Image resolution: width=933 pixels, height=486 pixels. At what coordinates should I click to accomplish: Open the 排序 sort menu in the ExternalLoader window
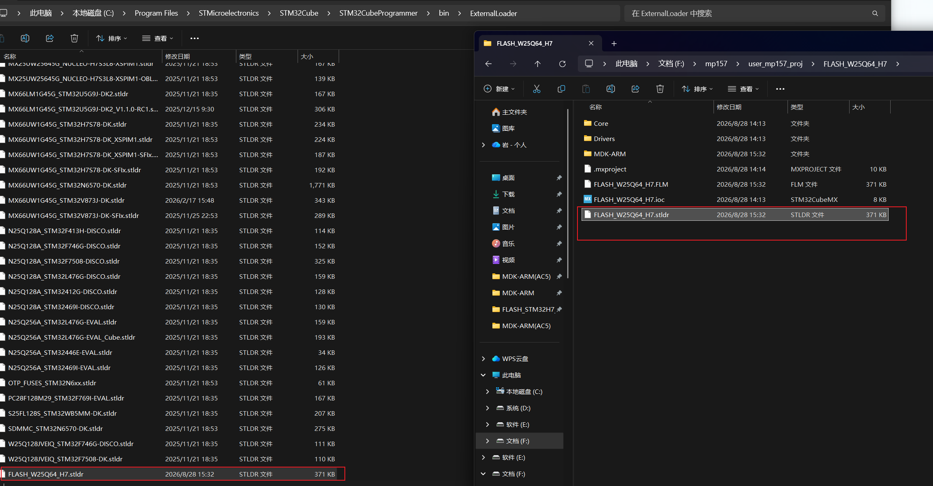[111, 38]
